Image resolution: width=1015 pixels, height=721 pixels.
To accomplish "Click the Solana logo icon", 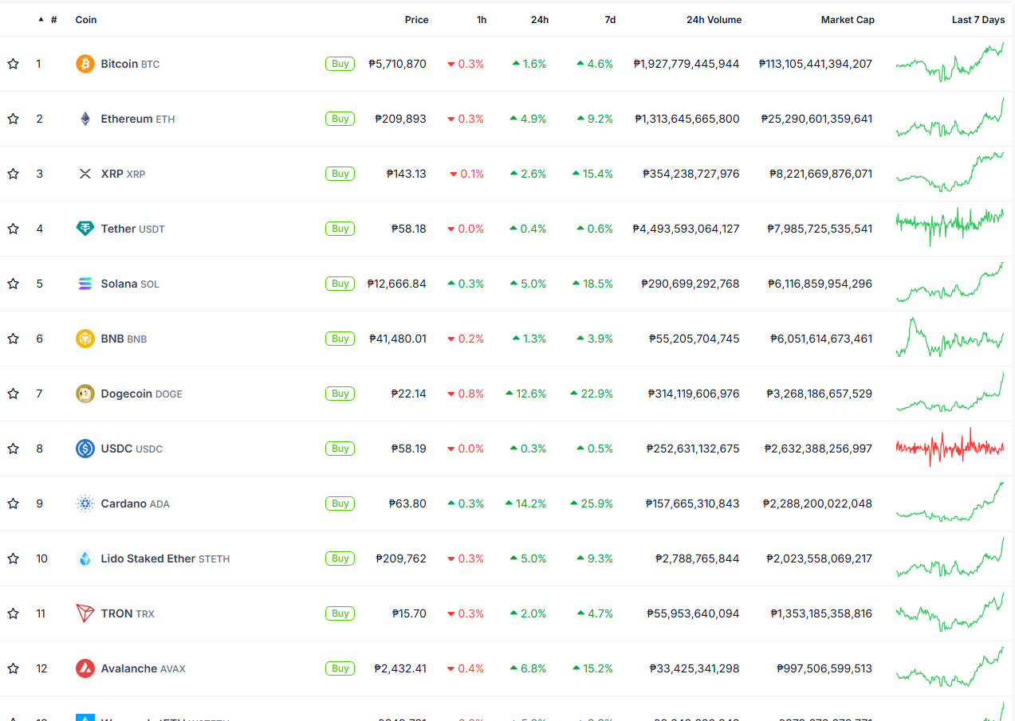I will pyautogui.click(x=85, y=284).
